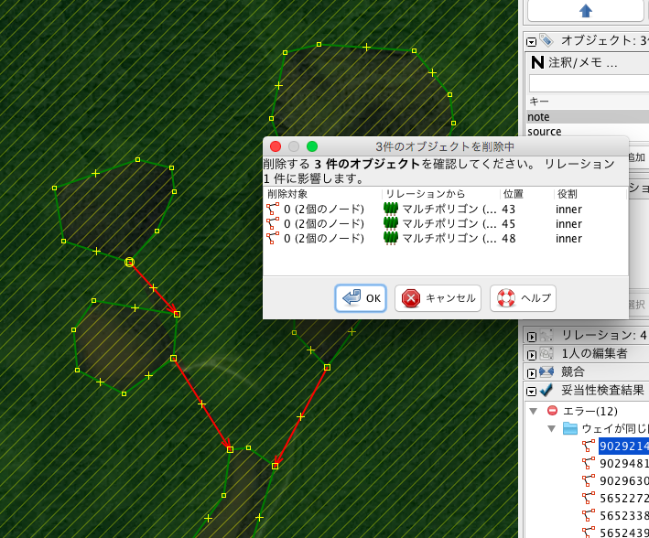
Task: Select the 5652439 error entry
Action: 623,533
